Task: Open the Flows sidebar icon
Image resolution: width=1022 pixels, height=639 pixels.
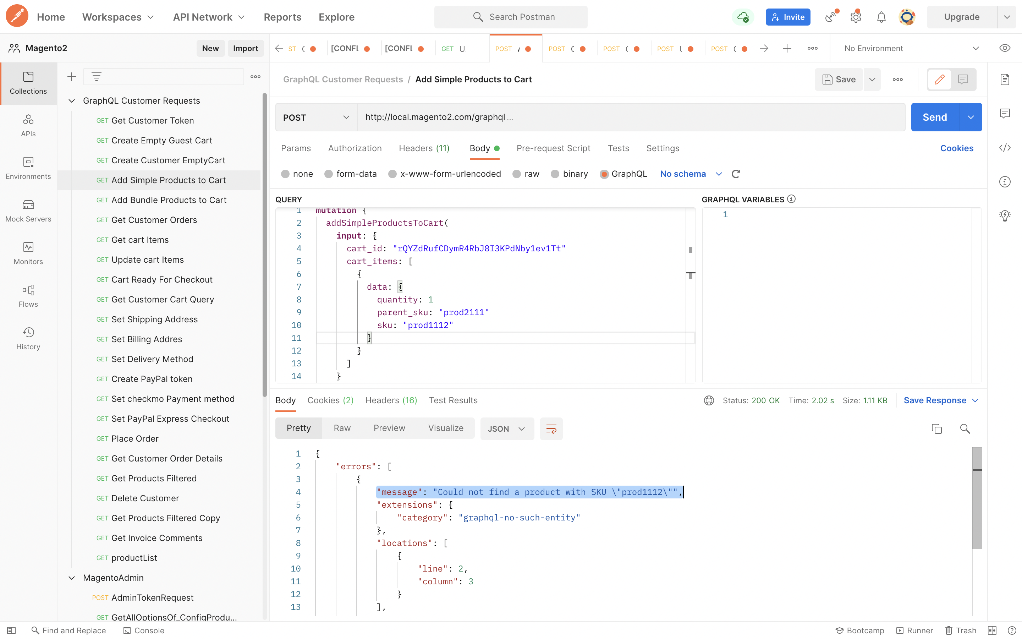Action: (x=28, y=295)
